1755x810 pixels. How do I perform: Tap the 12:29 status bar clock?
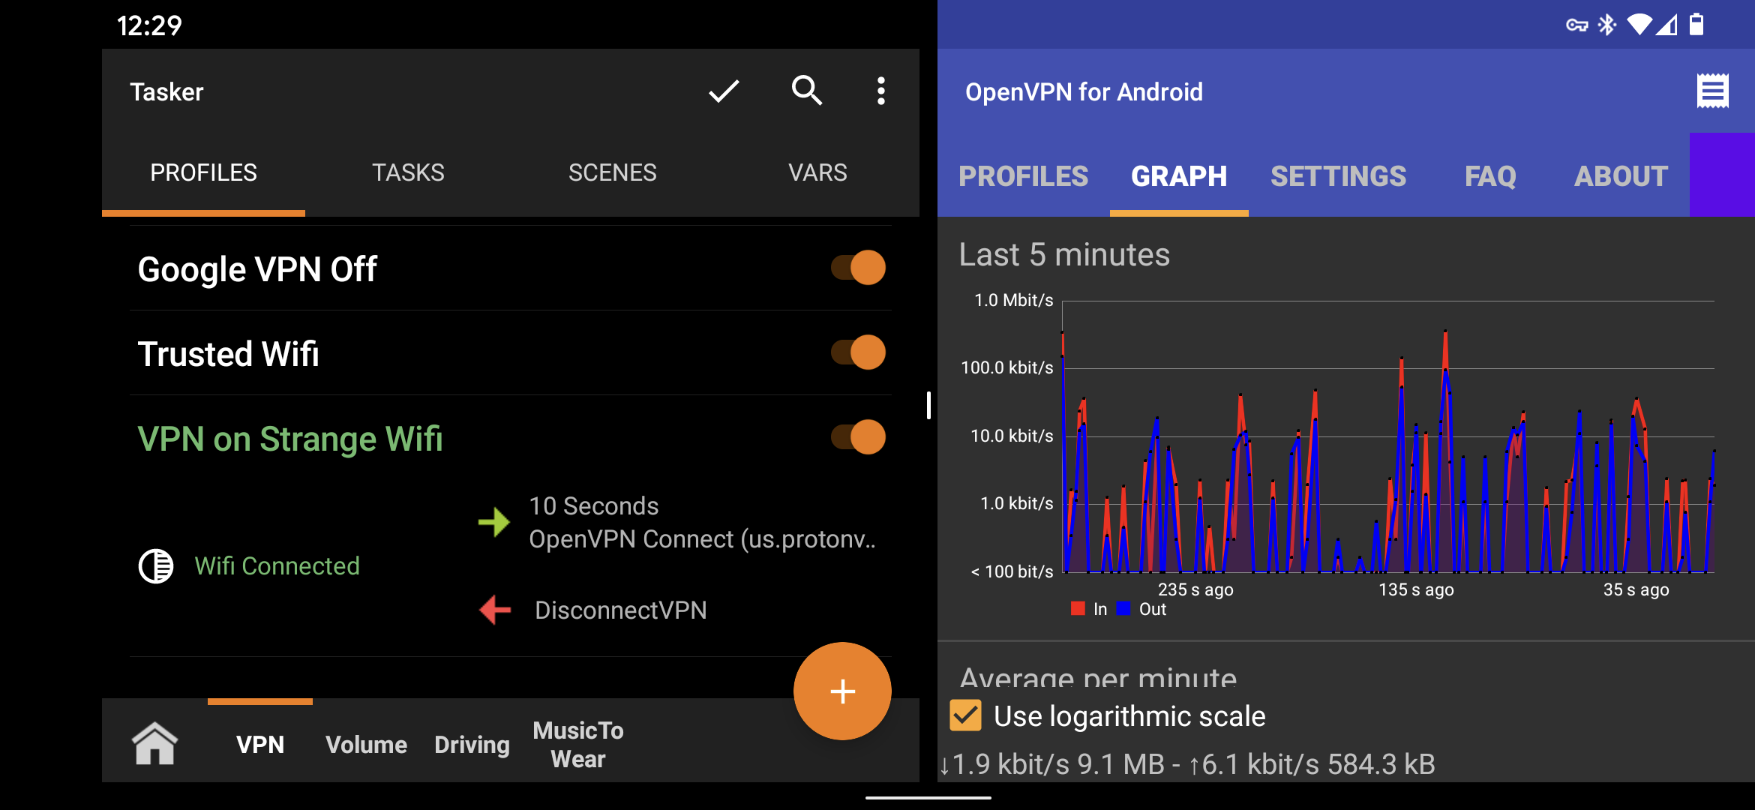point(149,25)
